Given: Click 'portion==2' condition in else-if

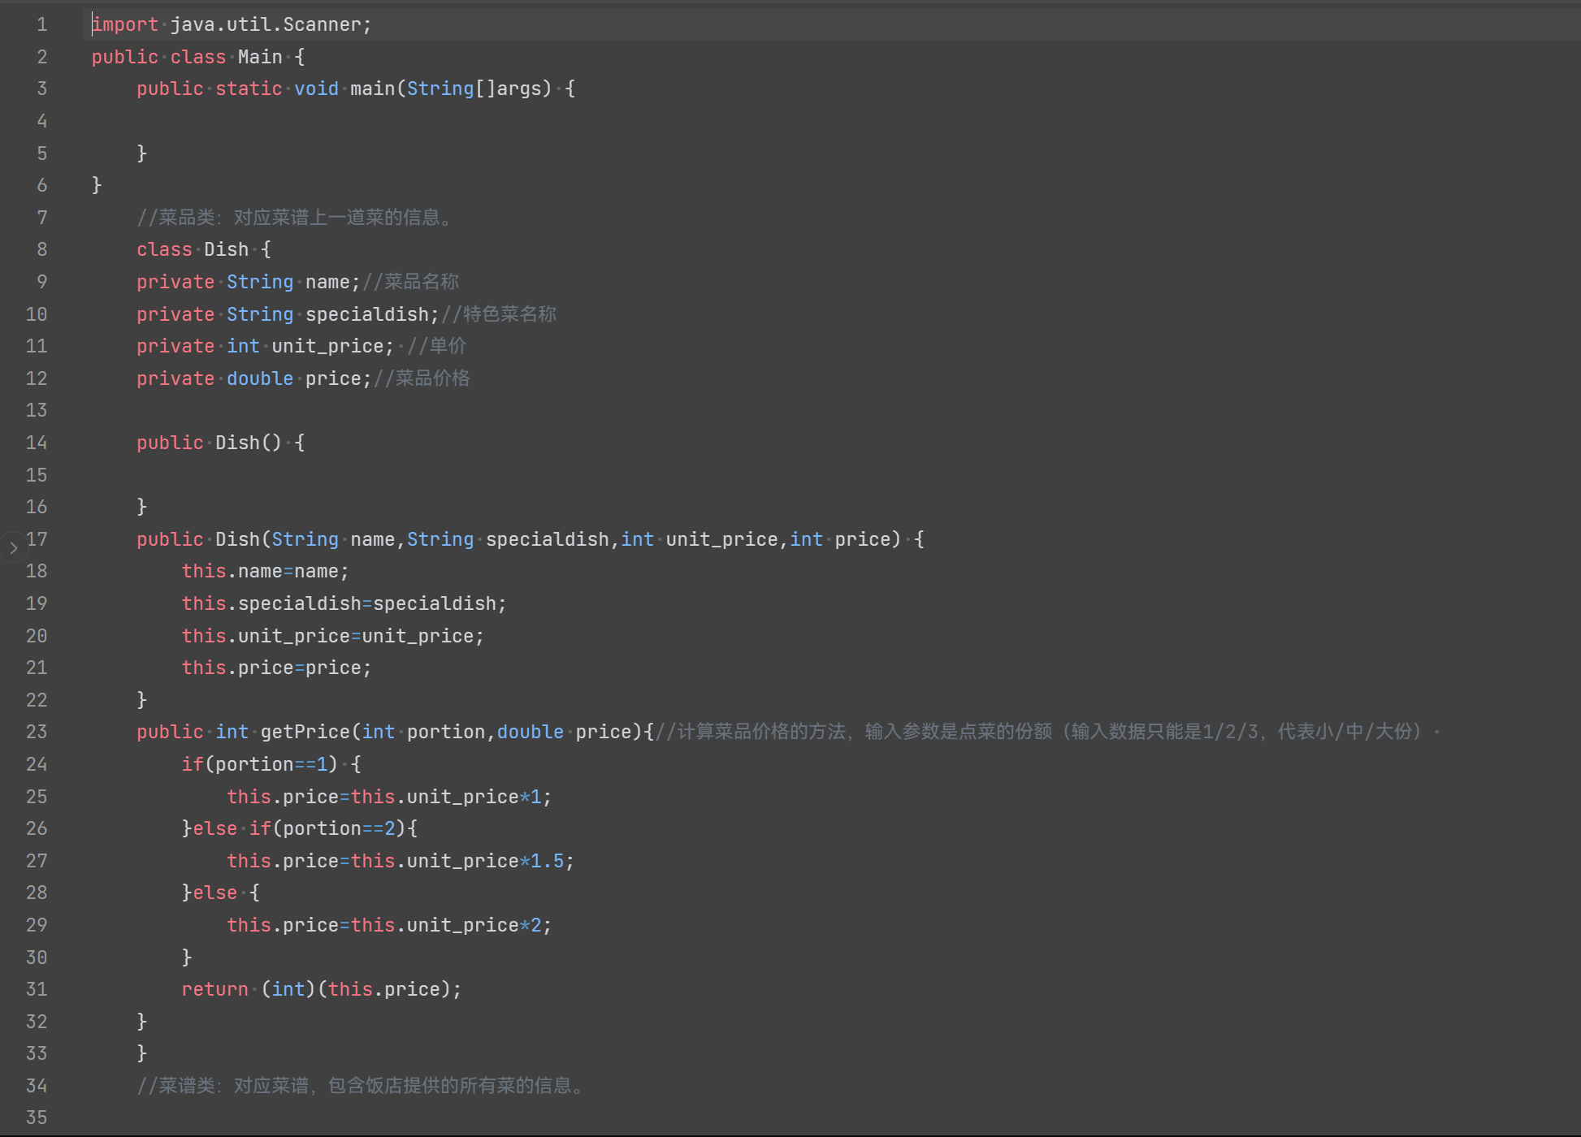Looking at the screenshot, I should point(339,828).
